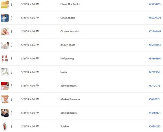The image size is (163, 132).
Task: Visit the #50110871 asset link
Action: click(x=154, y=99)
